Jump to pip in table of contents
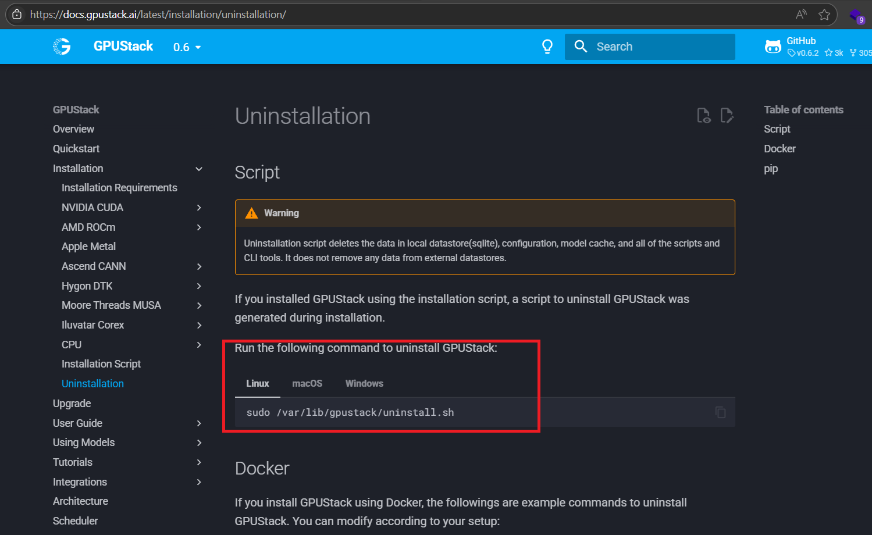872x535 pixels. [x=771, y=169]
